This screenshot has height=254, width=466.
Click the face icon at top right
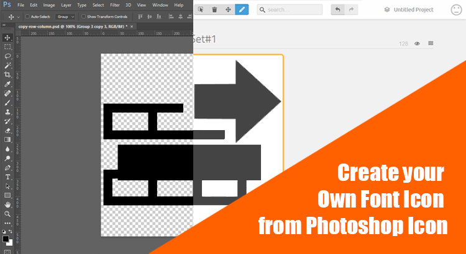click(x=456, y=10)
